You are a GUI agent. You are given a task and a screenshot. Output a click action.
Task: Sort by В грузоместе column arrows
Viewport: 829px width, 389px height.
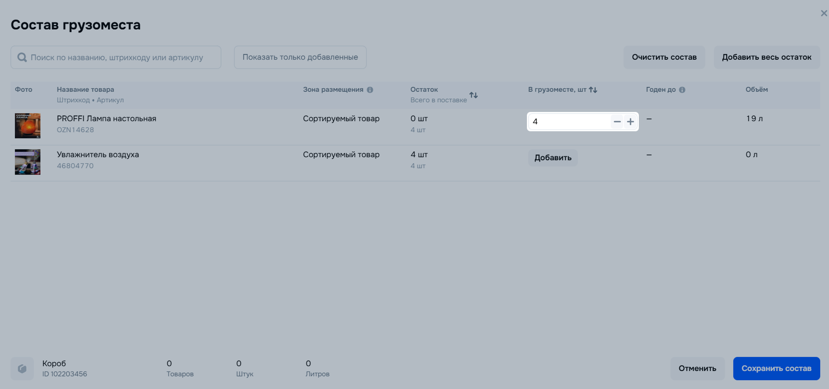click(593, 90)
